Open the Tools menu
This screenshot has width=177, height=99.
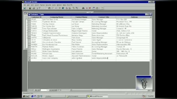pyautogui.click(x=54, y=5)
